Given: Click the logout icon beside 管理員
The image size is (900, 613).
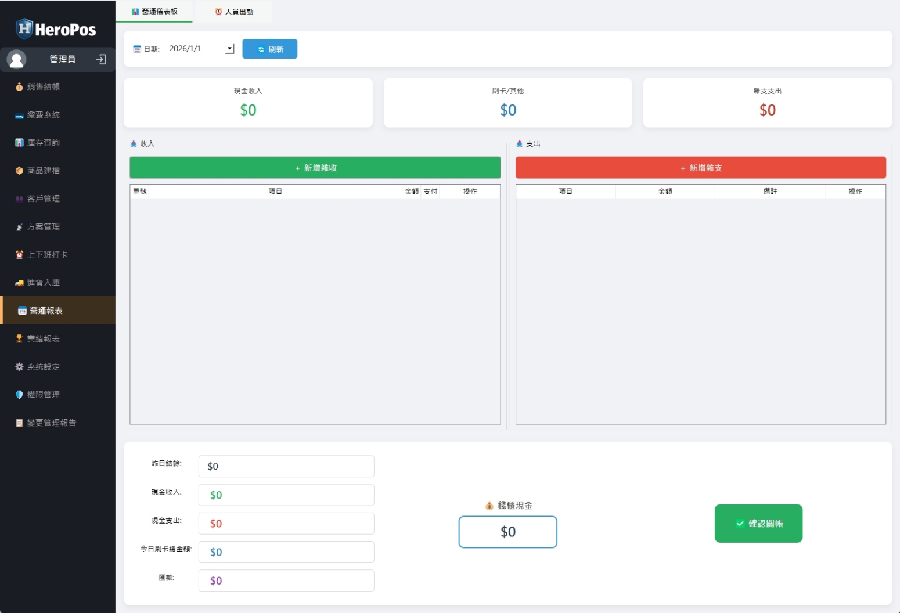Looking at the screenshot, I should [x=101, y=59].
